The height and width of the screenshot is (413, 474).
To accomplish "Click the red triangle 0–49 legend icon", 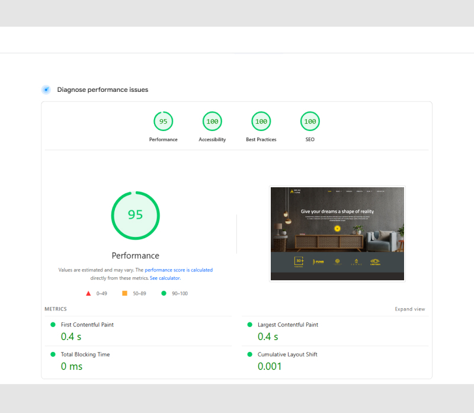I will tap(88, 293).
